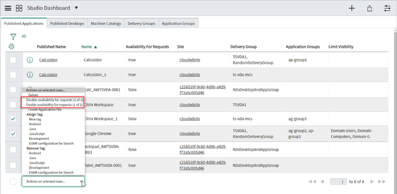This screenshot has height=194, width=397.
Task: Sort by Delivery Group column header
Action: tap(243, 47)
